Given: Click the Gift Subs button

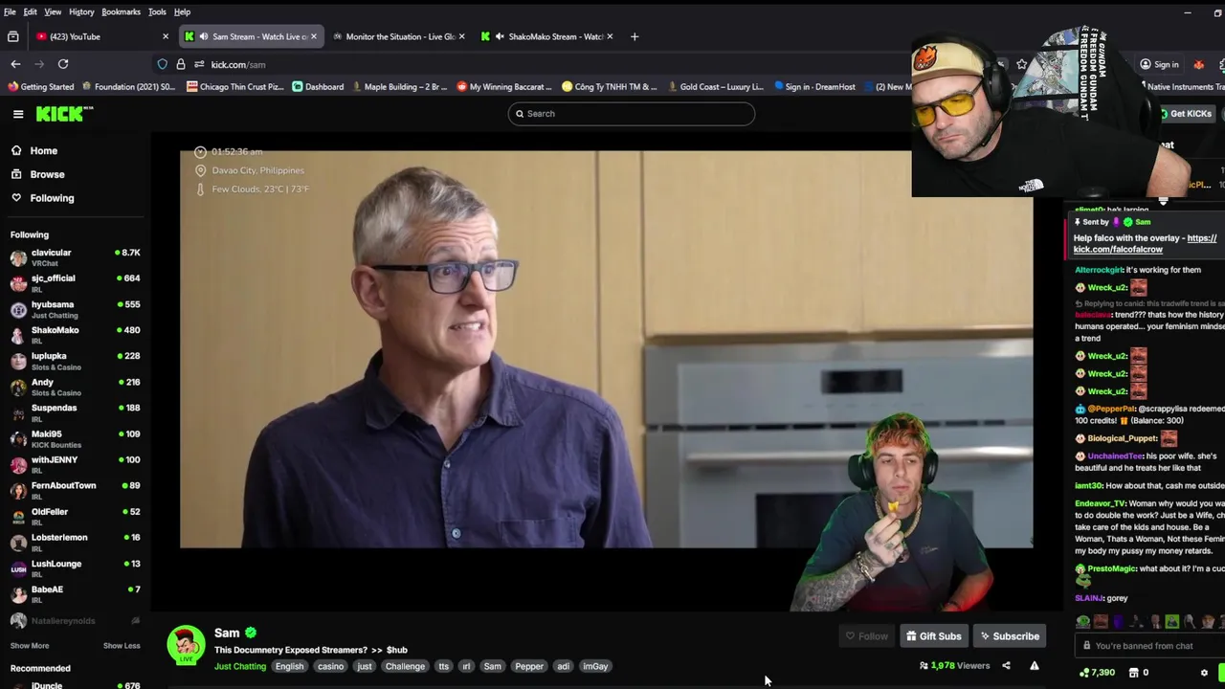Looking at the screenshot, I should (x=933, y=636).
